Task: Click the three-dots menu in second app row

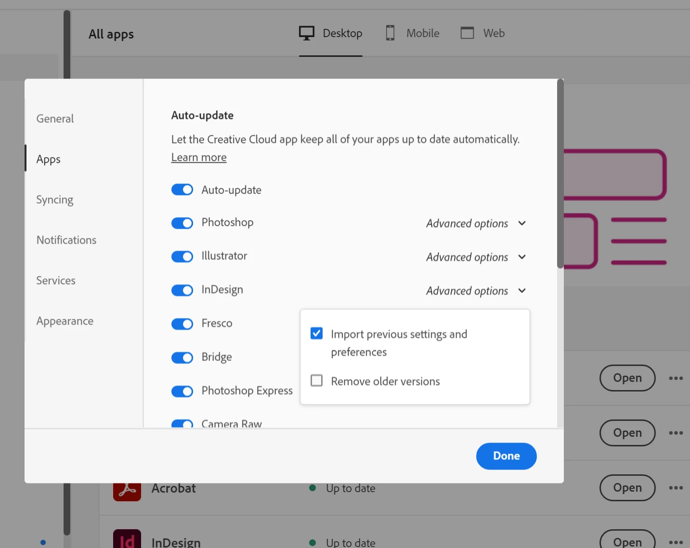Action: (676, 433)
